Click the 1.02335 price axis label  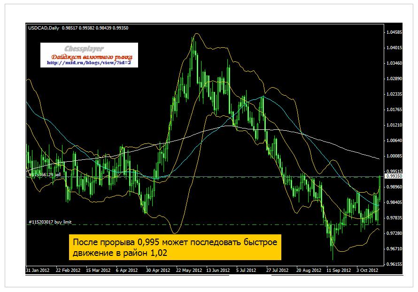tap(393, 94)
